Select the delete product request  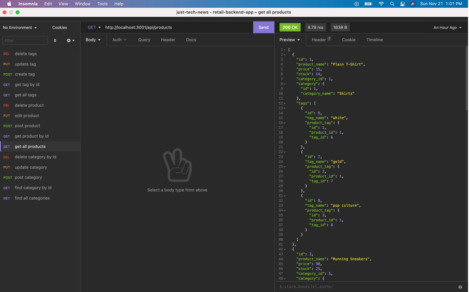click(x=29, y=105)
